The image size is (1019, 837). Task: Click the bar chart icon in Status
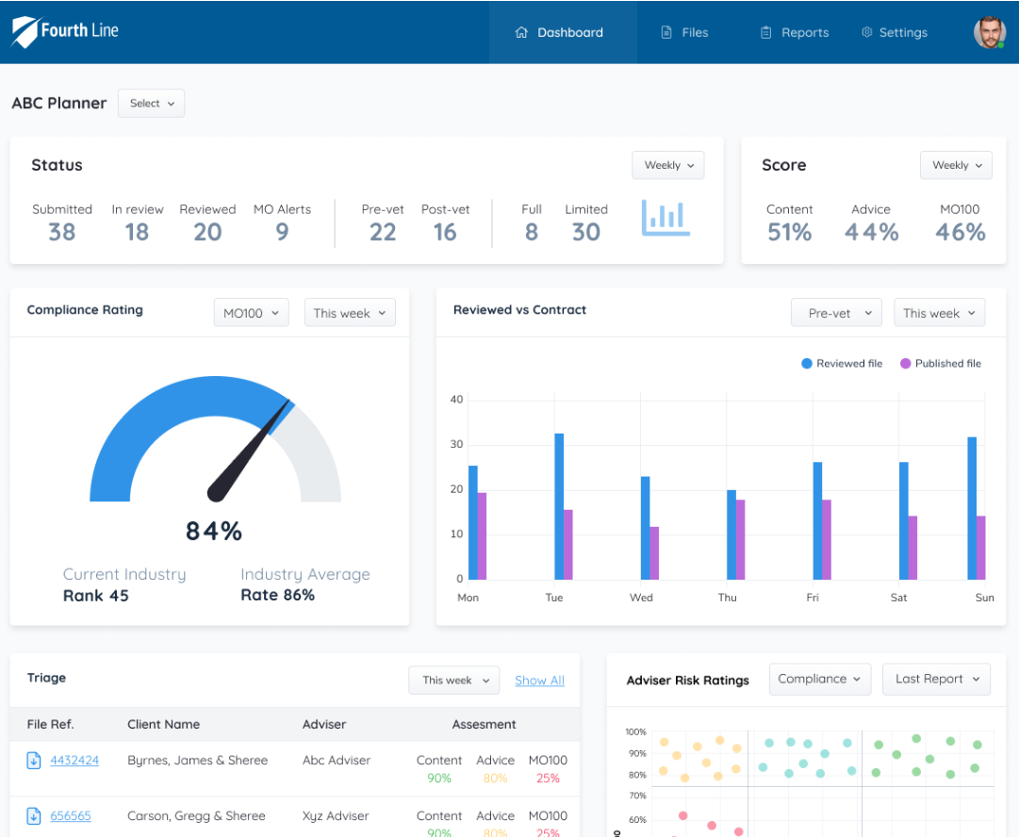[x=666, y=218]
